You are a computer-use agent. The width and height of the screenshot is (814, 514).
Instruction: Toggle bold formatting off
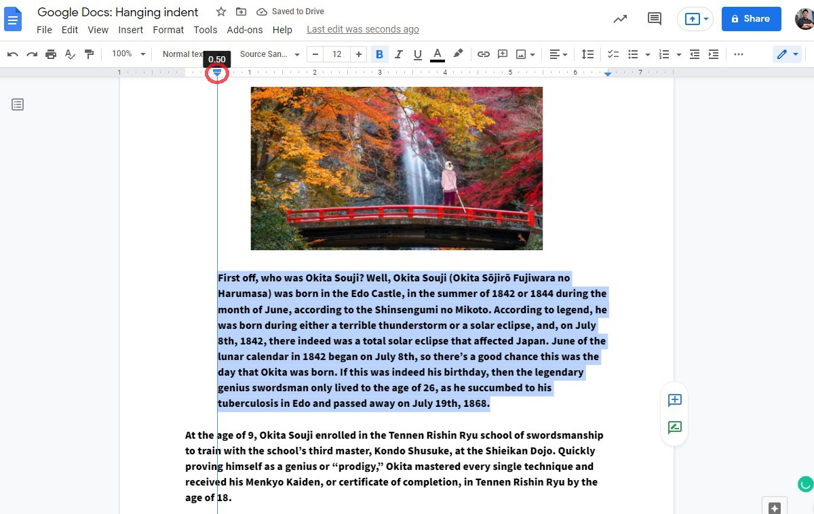click(x=379, y=54)
